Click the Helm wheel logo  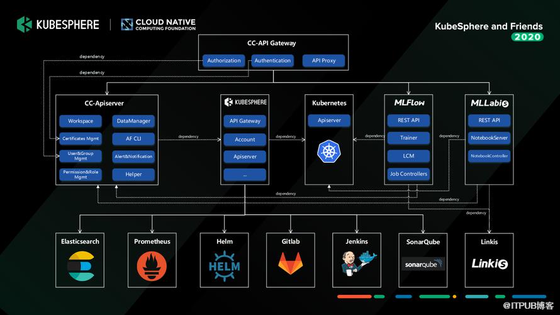click(x=224, y=266)
